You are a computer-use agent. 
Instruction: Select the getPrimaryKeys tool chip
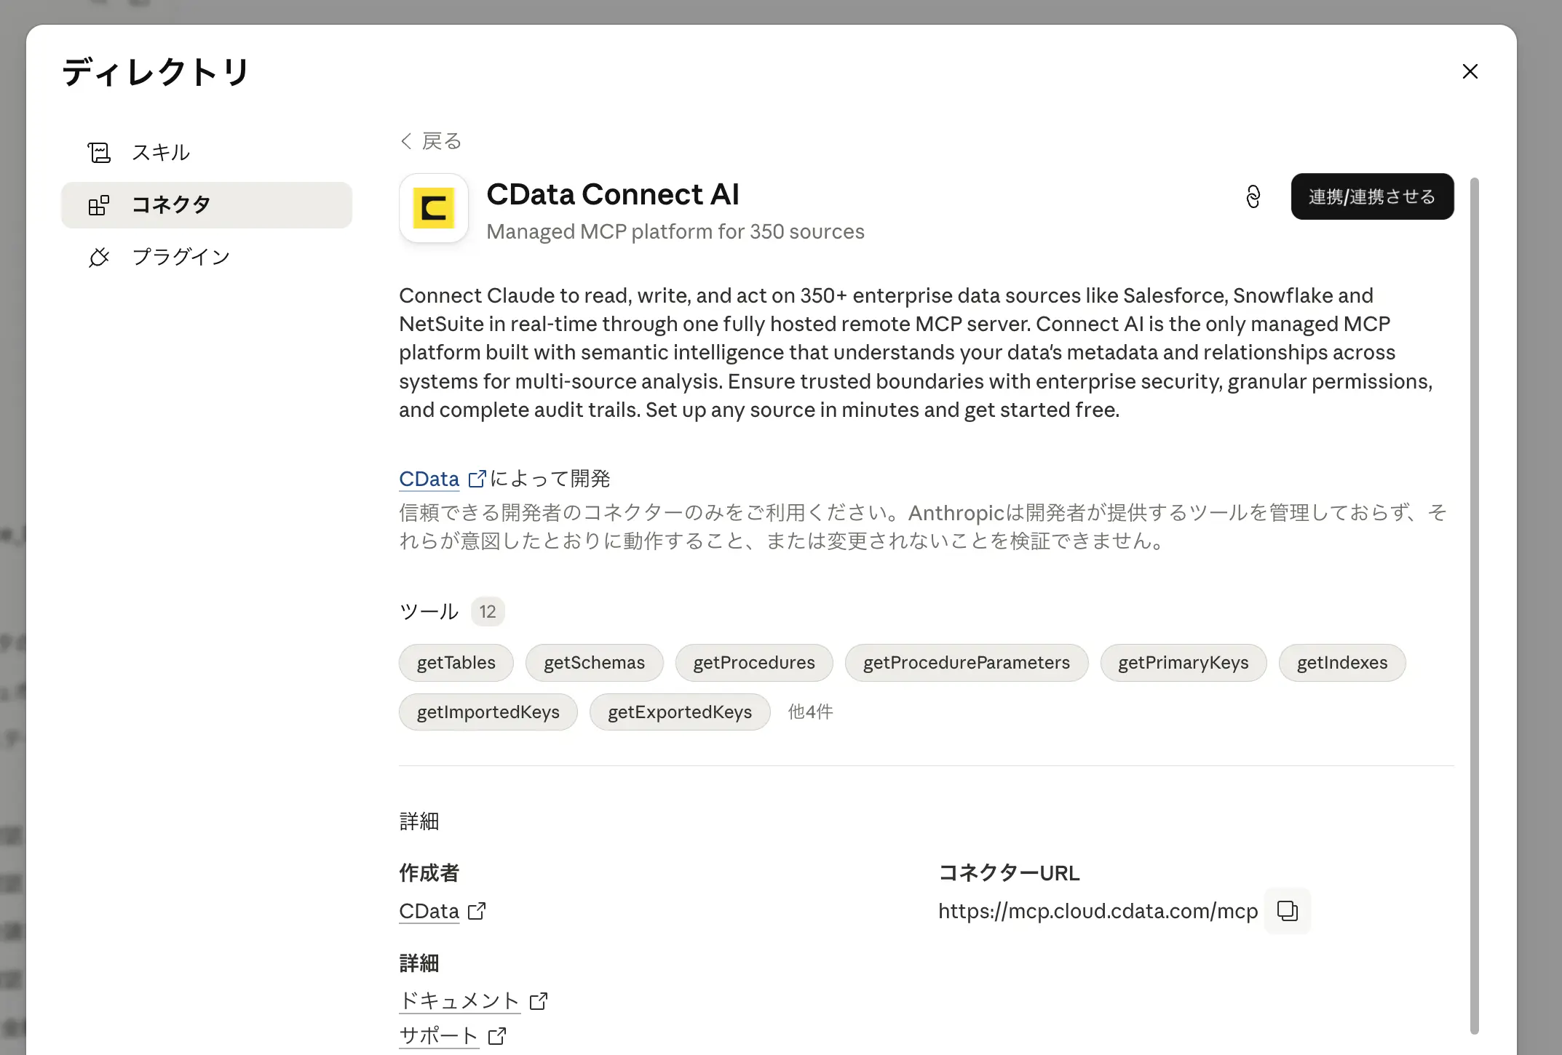click(1184, 663)
